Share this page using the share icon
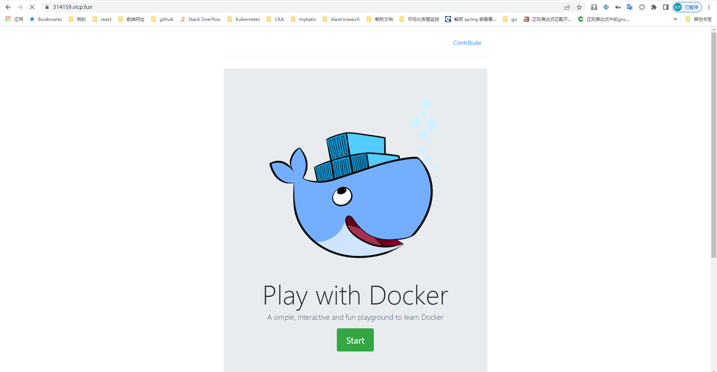 [x=567, y=7]
